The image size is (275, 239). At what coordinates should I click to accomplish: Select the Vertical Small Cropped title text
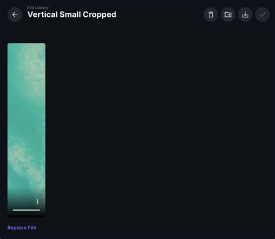(72, 15)
